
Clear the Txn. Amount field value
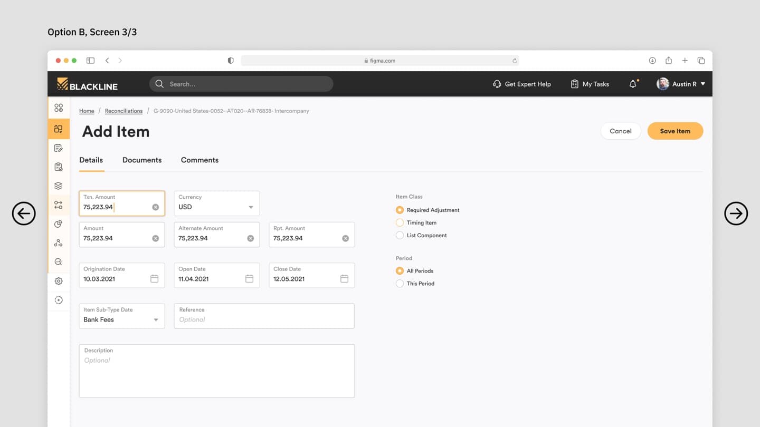(156, 207)
